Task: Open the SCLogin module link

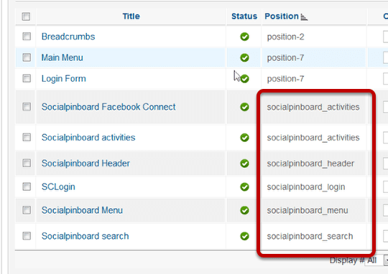Action: 58,186
